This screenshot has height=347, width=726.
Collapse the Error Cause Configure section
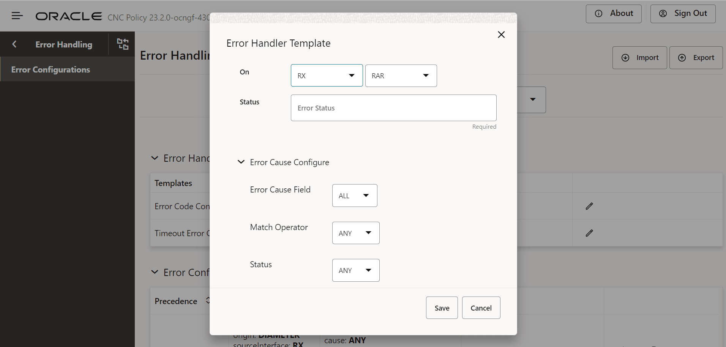click(241, 162)
